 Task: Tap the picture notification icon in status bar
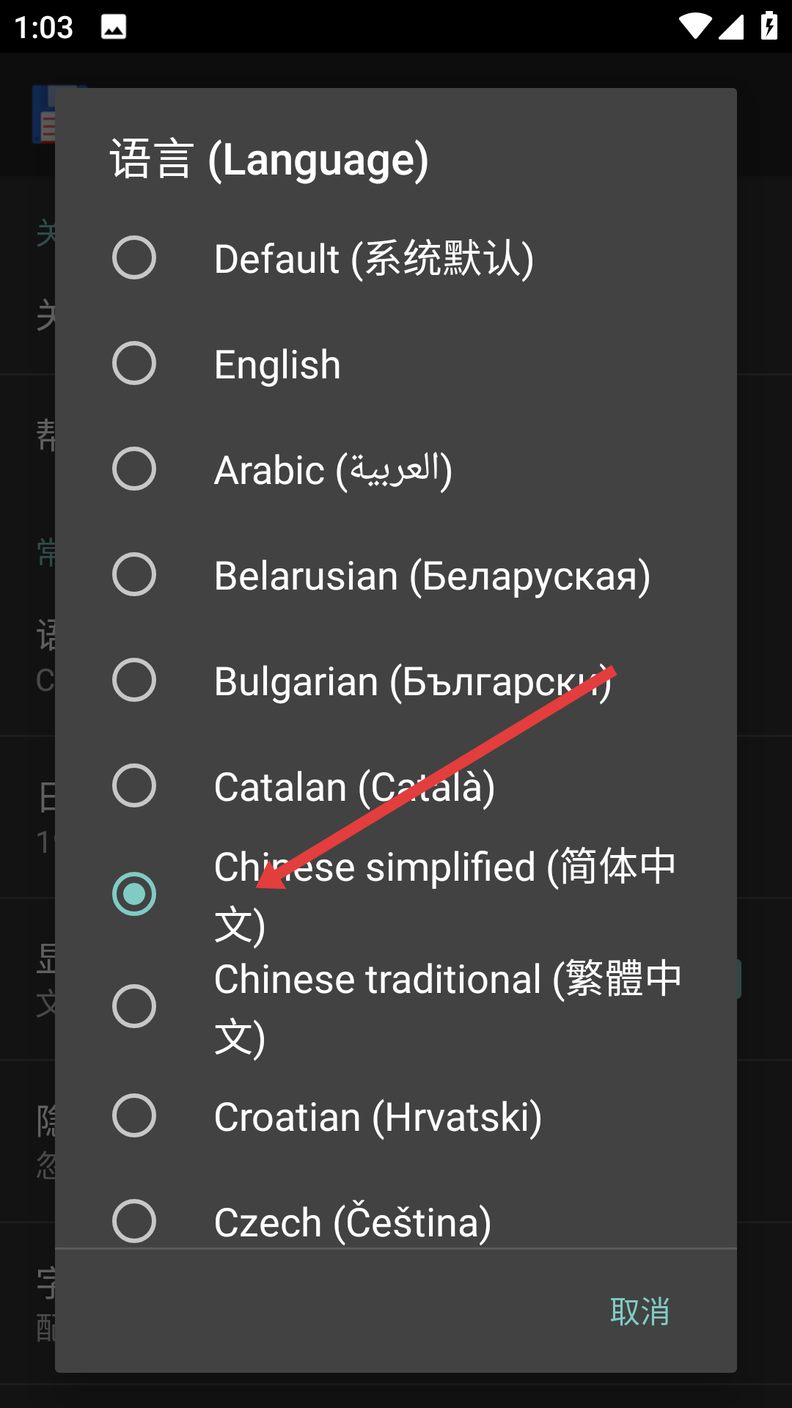[x=114, y=27]
